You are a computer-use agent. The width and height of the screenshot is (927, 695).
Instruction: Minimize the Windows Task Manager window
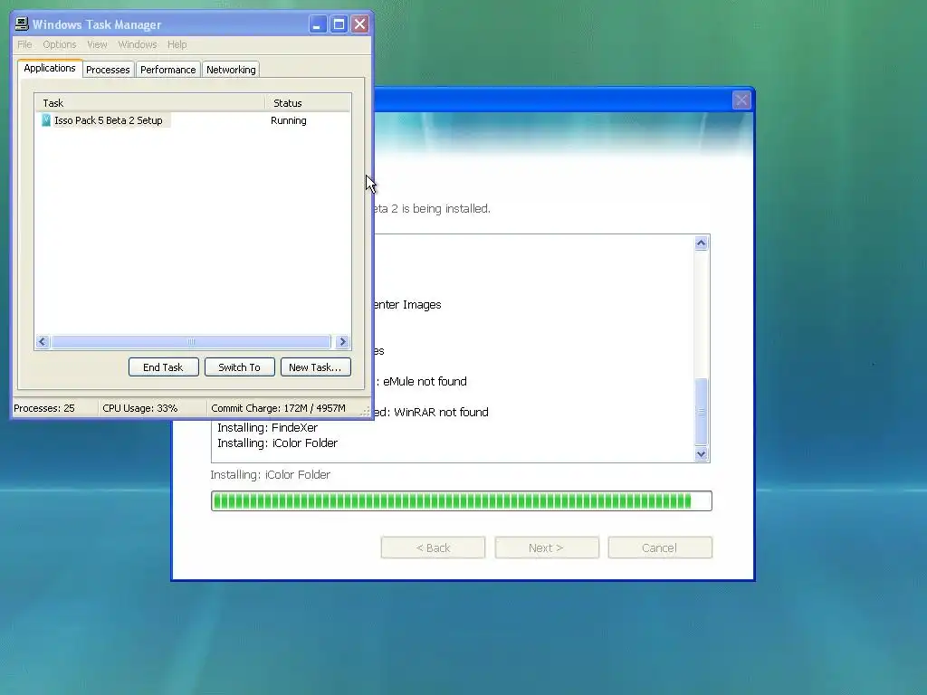pyautogui.click(x=318, y=24)
